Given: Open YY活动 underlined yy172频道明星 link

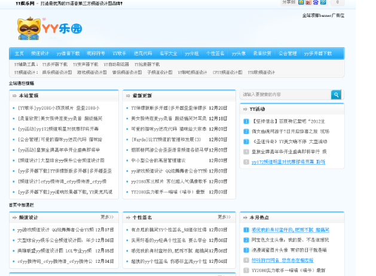Looking at the screenshot, I should (289, 162).
